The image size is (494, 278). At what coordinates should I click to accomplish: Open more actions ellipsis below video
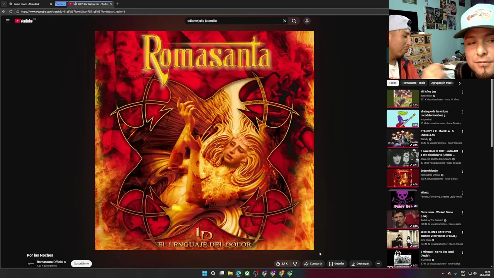(378, 264)
